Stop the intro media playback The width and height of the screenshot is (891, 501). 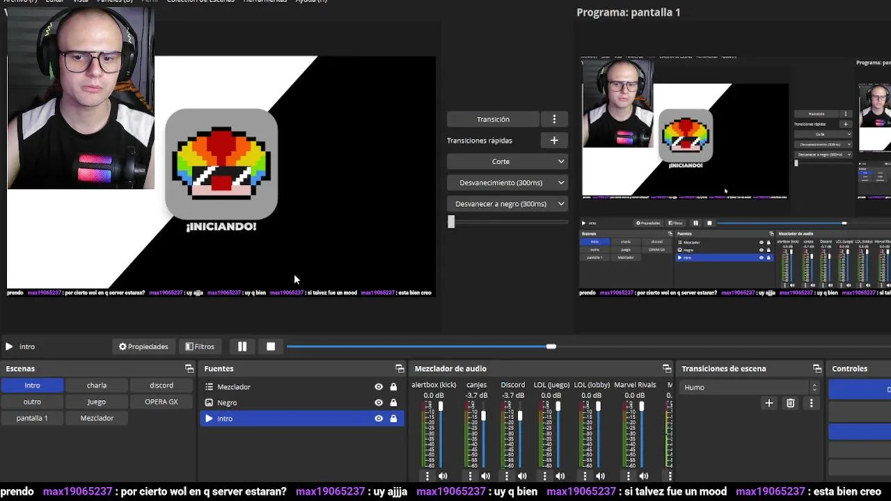coord(271,347)
